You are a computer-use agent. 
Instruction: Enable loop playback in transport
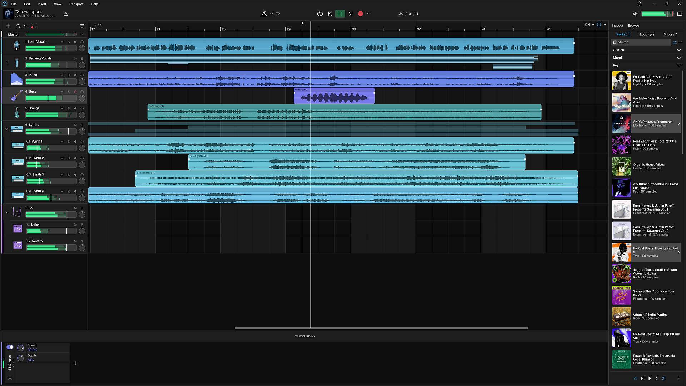click(x=320, y=14)
